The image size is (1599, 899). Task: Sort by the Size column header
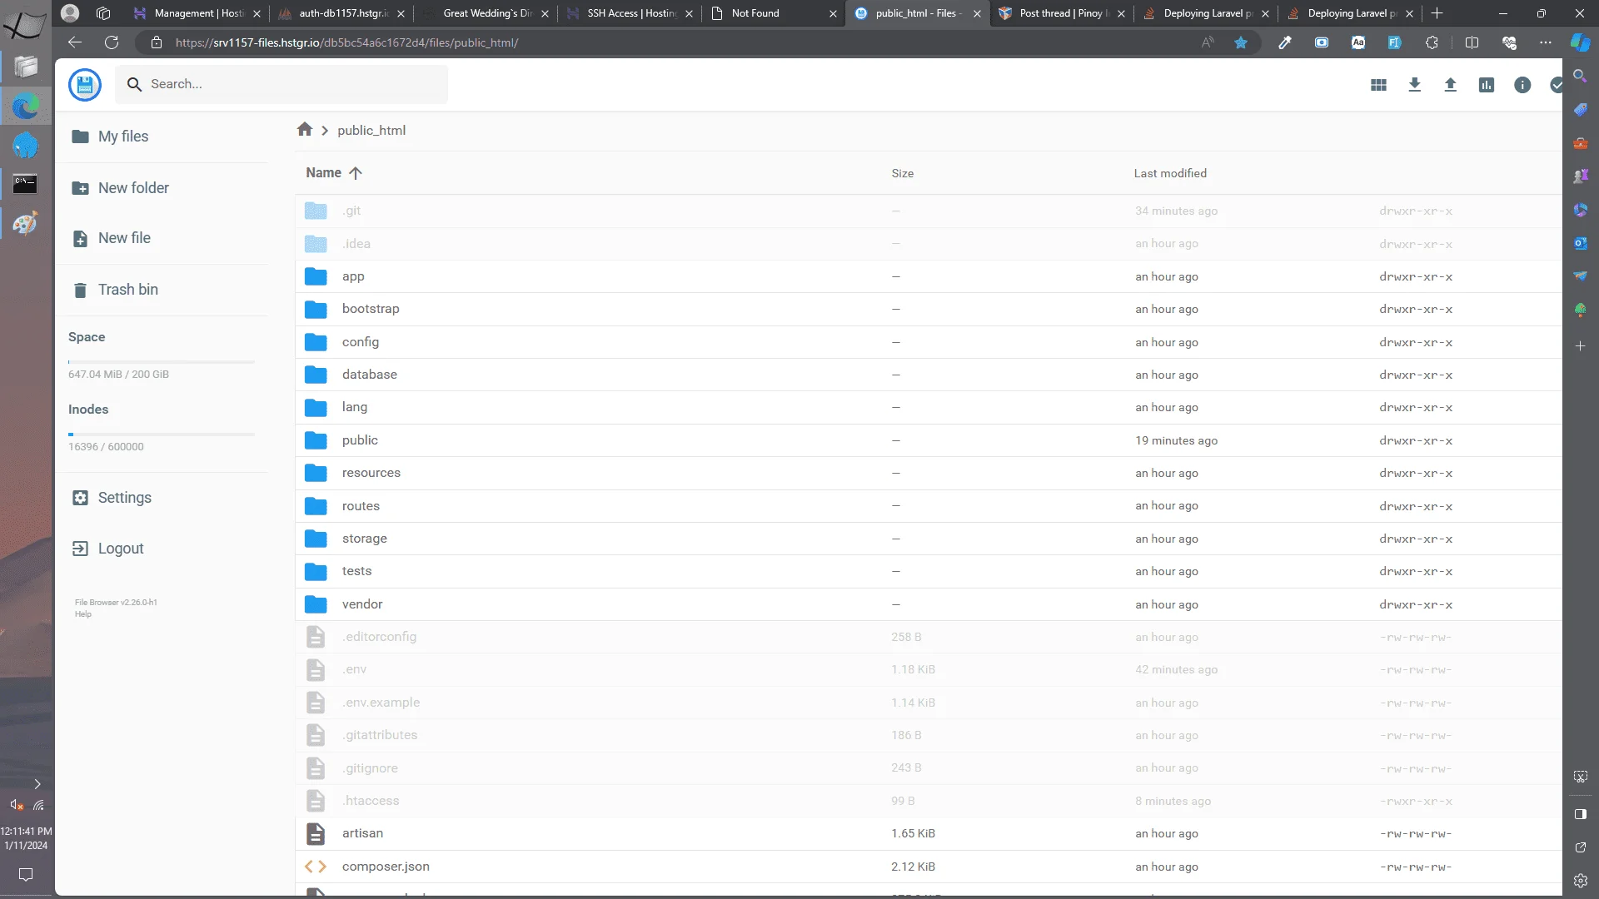tap(903, 173)
